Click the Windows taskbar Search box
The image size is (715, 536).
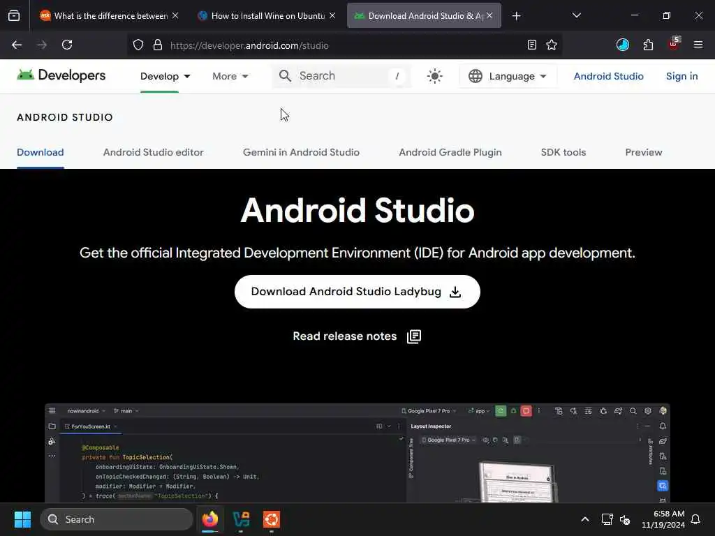tap(117, 519)
